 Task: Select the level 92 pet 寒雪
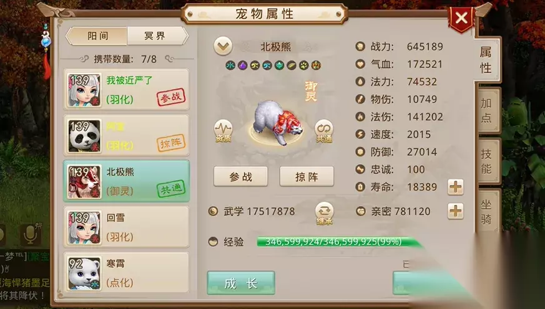coord(127,273)
